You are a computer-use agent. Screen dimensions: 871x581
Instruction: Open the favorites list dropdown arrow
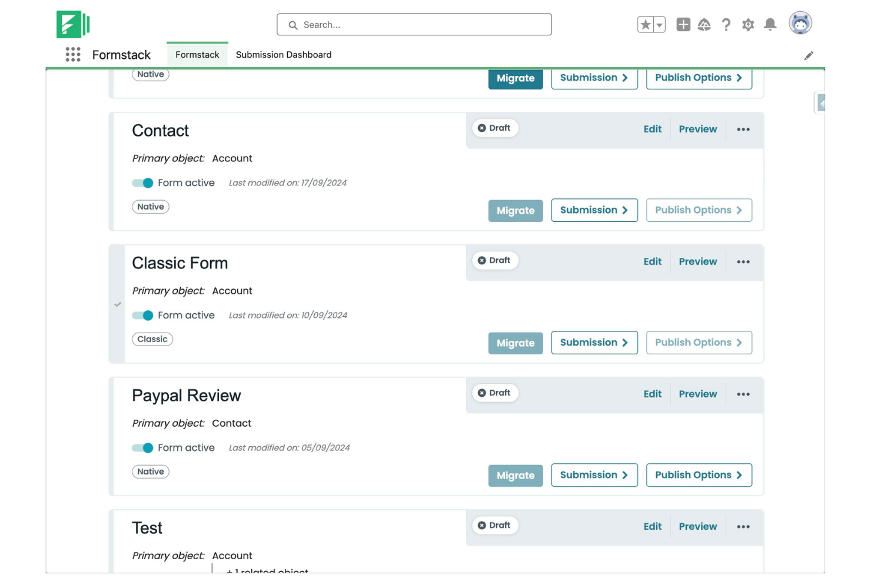pos(658,25)
